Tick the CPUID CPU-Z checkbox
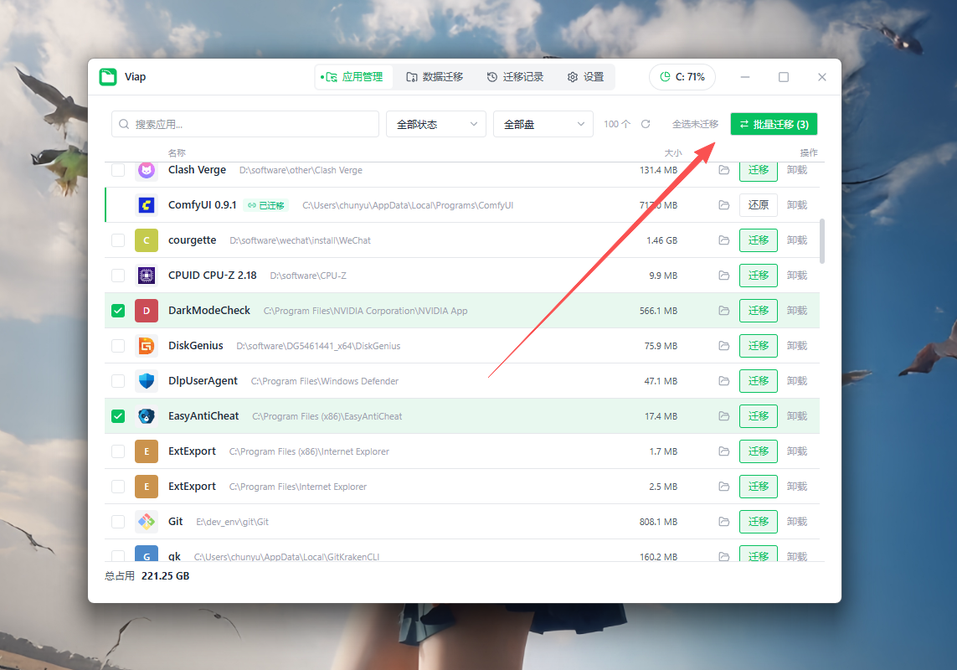Screen dimensions: 957x670 [x=118, y=276]
